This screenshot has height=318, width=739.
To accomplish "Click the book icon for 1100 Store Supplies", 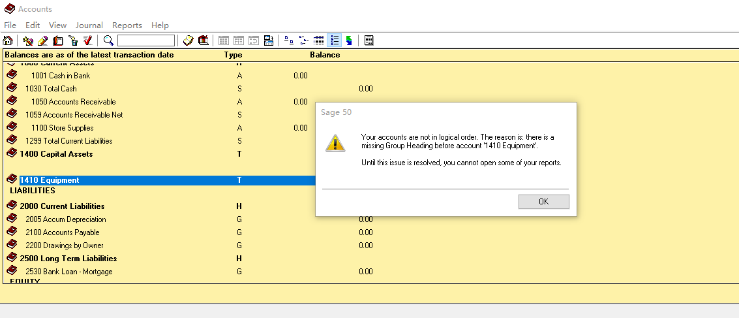I will pos(12,127).
